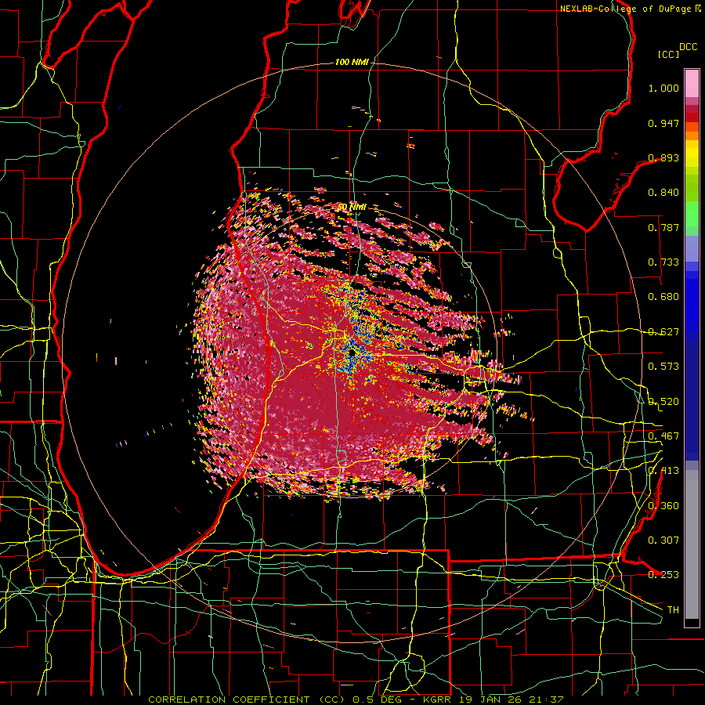Select the 0.413 legend value
The width and height of the screenshot is (705, 705).
click(663, 471)
